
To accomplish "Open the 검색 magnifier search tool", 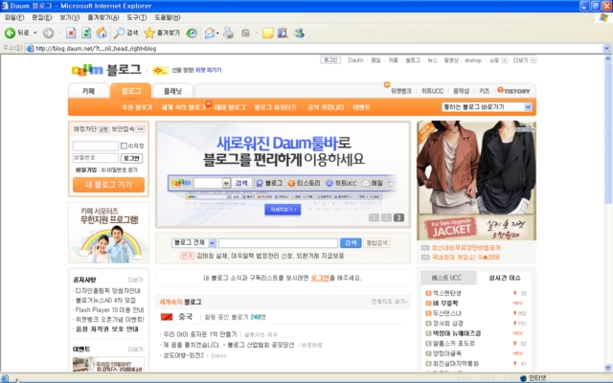I will coord(125,34).
